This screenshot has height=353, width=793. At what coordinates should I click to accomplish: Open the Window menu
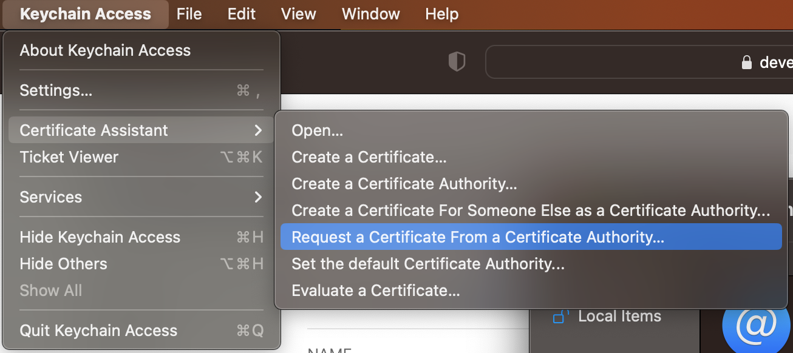[x=370, y=14]
